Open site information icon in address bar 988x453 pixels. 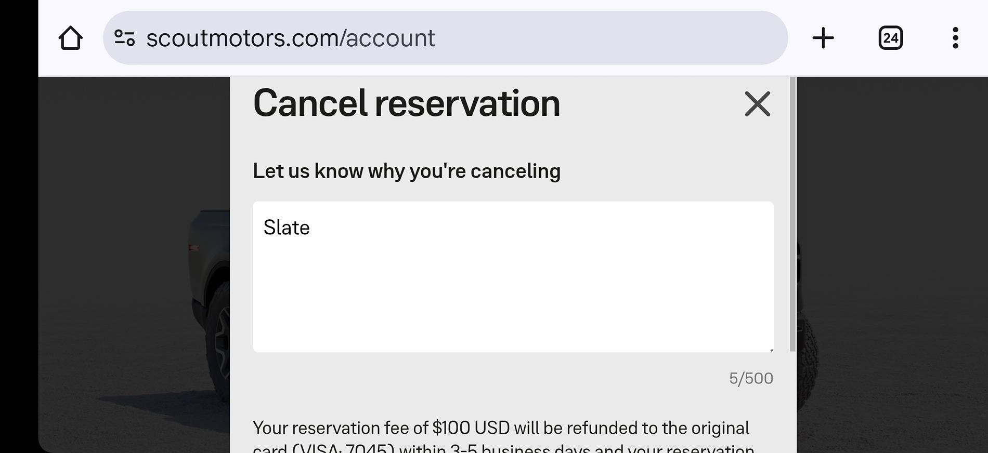point(125,38)
